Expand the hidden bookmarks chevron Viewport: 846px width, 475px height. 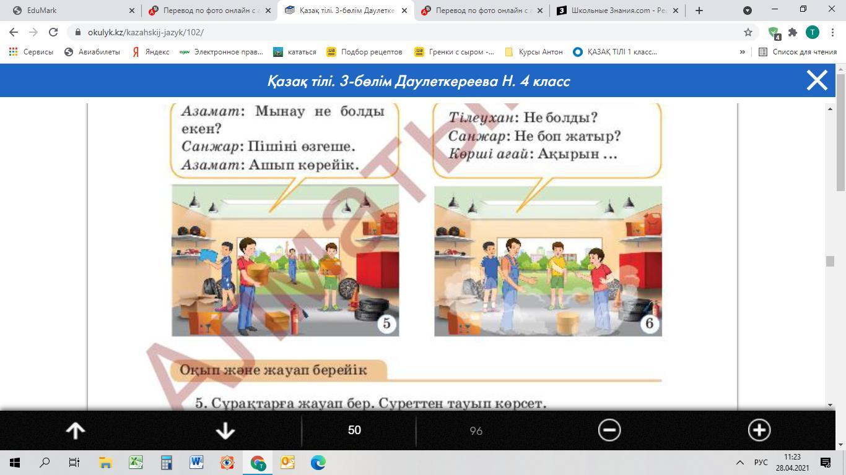pos(742,52)
